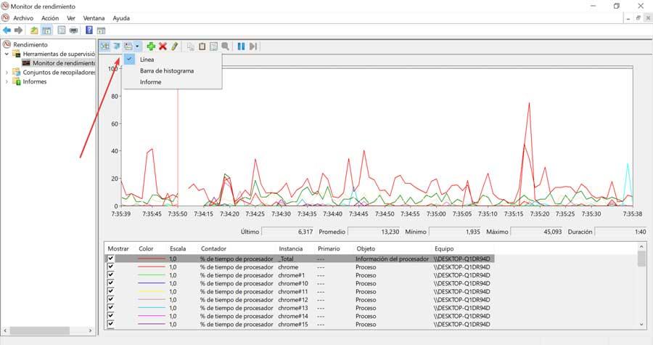Freeze the display with the pause icon

pyautogui.click(x=241, y=46)
